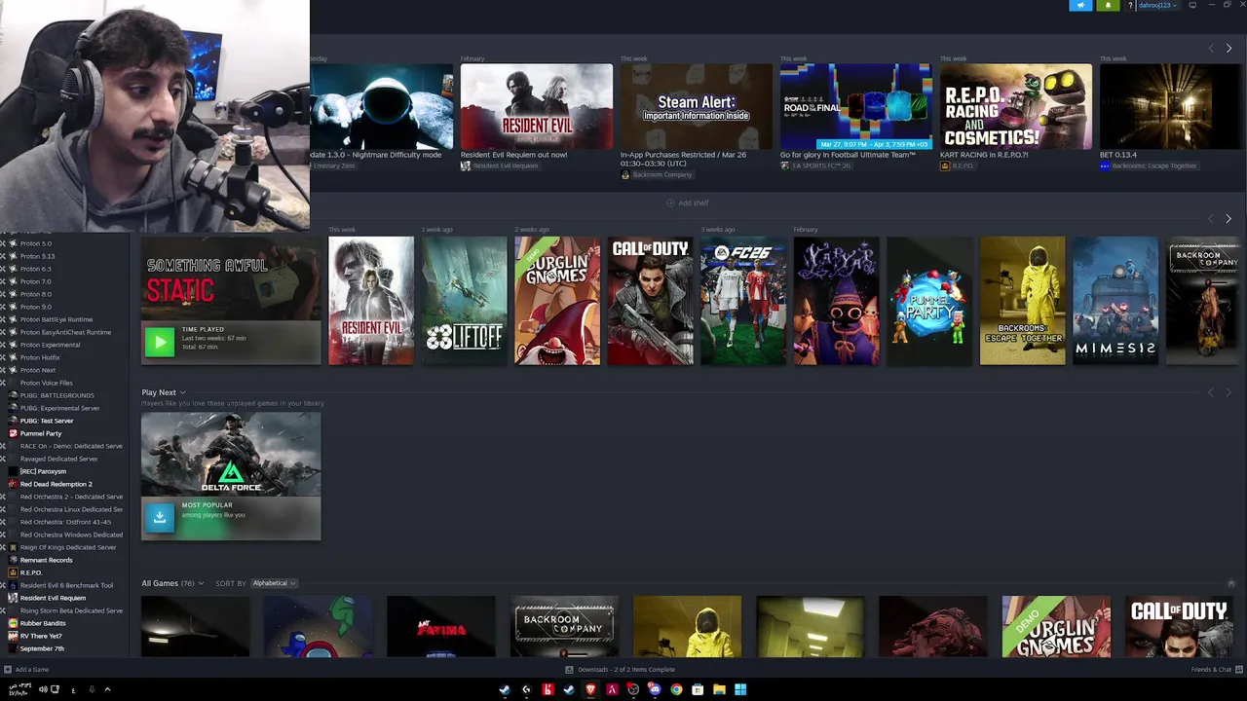Select RV There Yet? in library list

click(x=41, y=636)
